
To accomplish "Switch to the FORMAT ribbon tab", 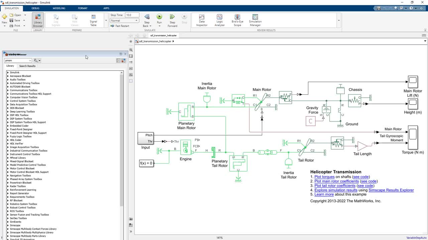I will coord(83,8).
